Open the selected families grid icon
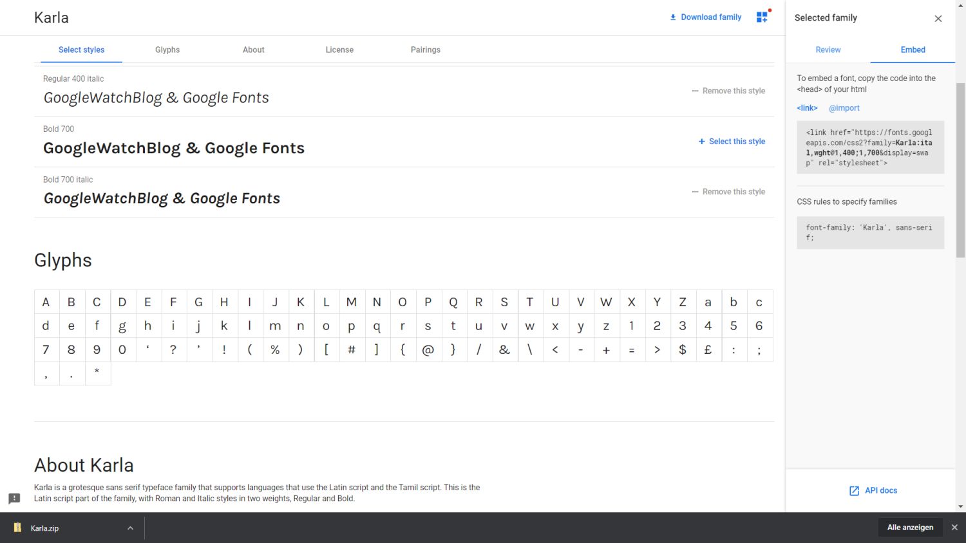Image resolution: width=966 pixels, height=543 pixels. pos(762,17)
